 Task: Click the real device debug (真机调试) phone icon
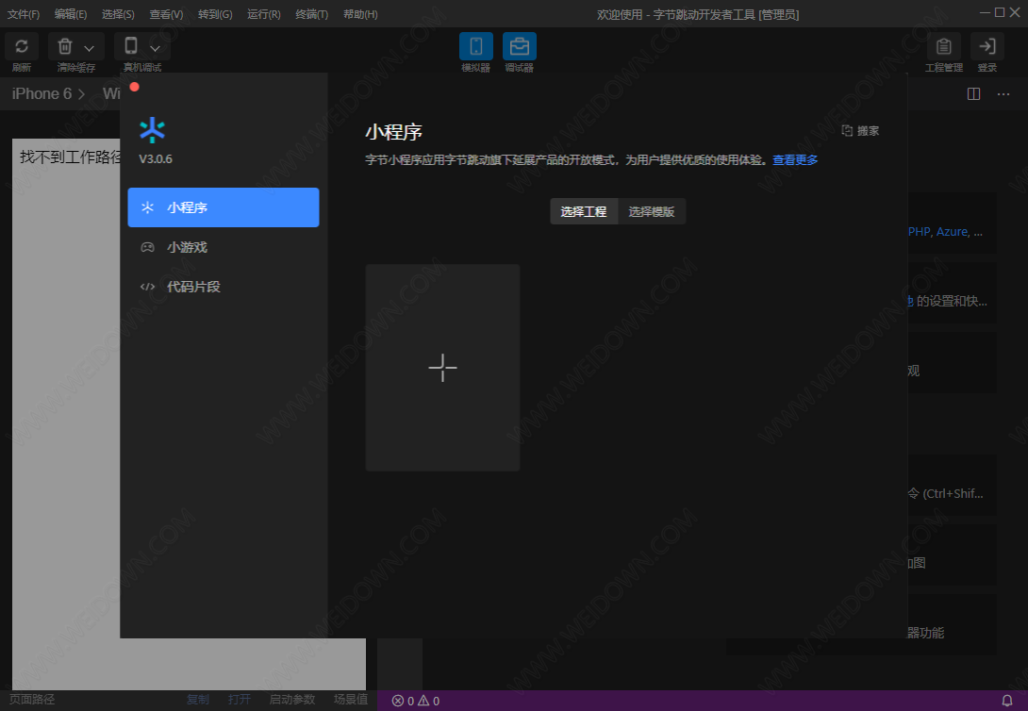point(131,46)
